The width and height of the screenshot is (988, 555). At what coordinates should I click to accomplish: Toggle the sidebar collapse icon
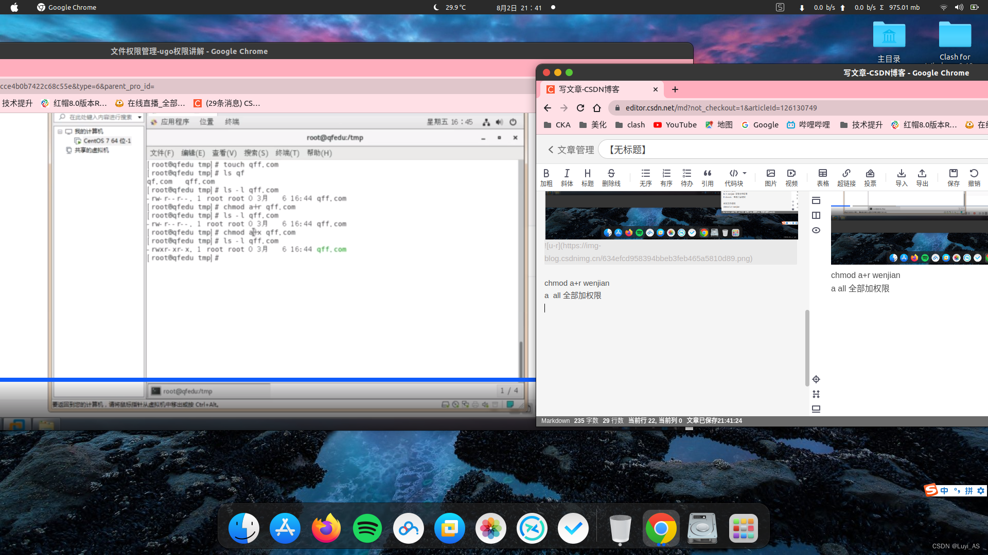pos(816,215)
